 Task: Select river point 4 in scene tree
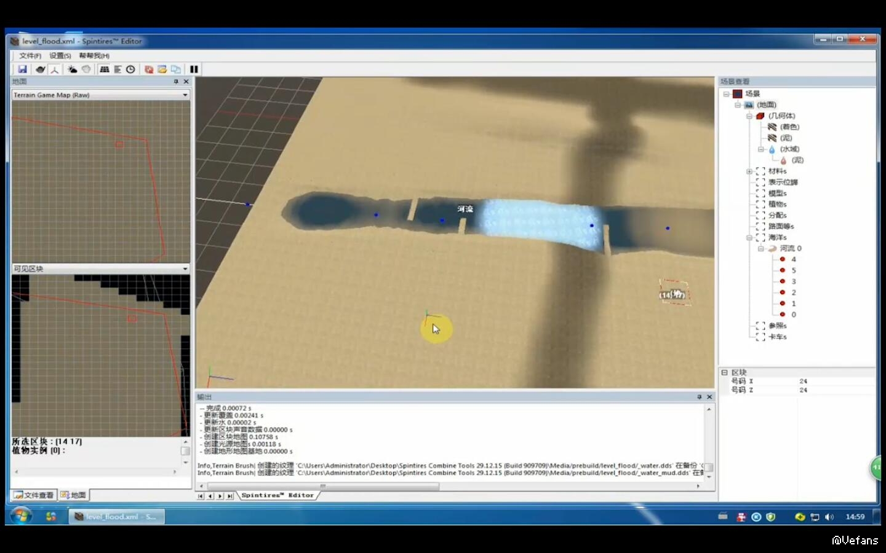click(793, 259)
